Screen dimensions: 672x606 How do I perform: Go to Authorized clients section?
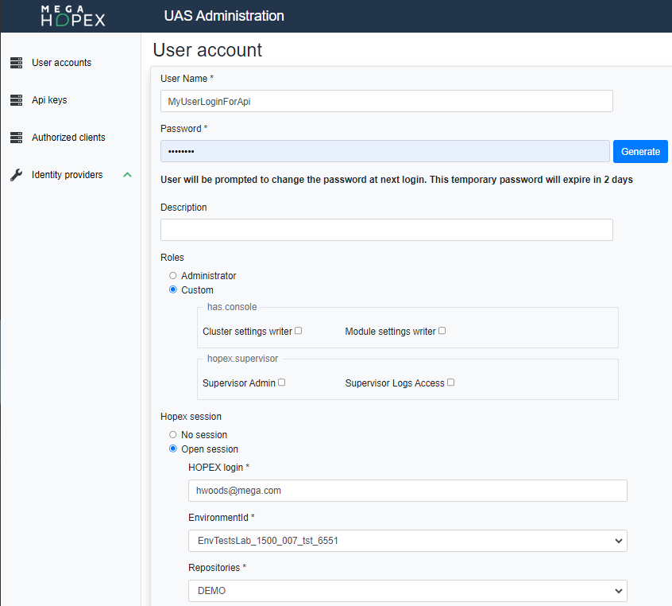(x=68, y=138)
